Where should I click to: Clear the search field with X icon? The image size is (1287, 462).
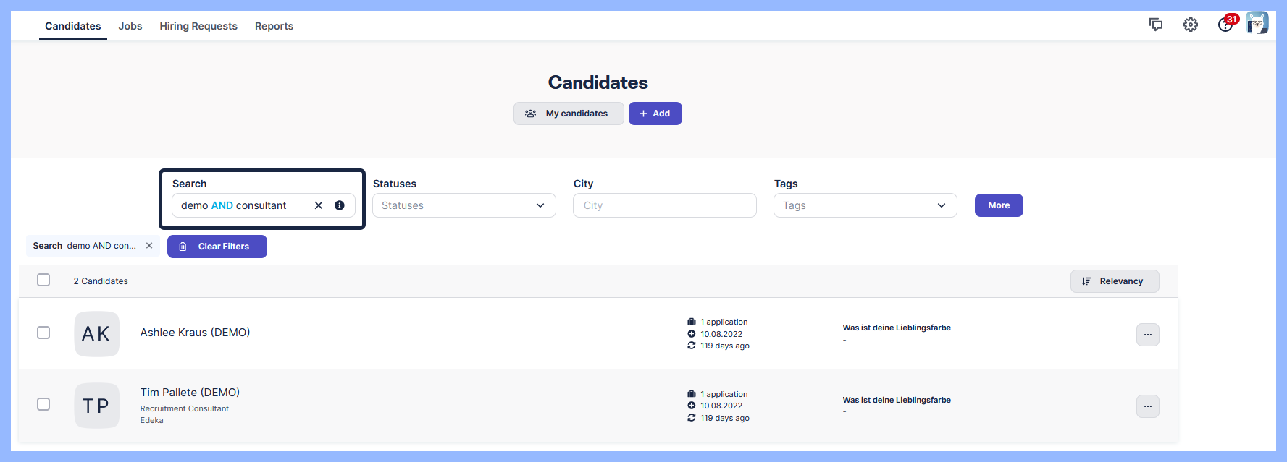(x=319, y=205)
